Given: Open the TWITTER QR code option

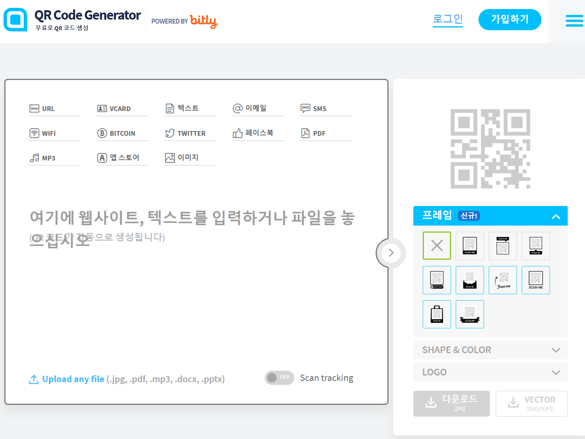Looking at the screenshot, I should 192,133.
